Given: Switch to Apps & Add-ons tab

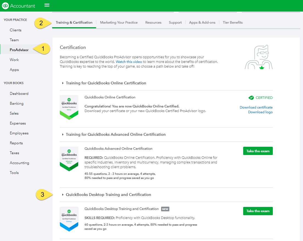Looking at the screenshot, I should click(202, 23).
